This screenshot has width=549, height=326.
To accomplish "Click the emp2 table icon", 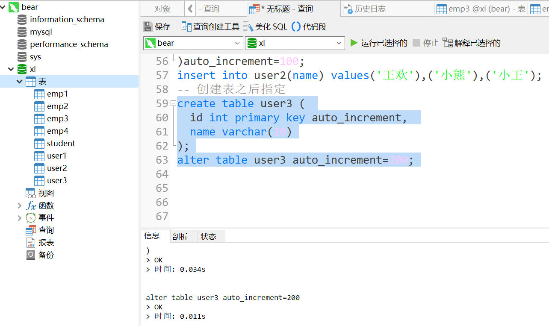I will point(39,106).
